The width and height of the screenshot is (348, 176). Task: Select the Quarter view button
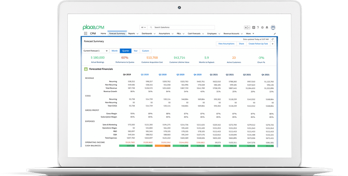point(126,51)
